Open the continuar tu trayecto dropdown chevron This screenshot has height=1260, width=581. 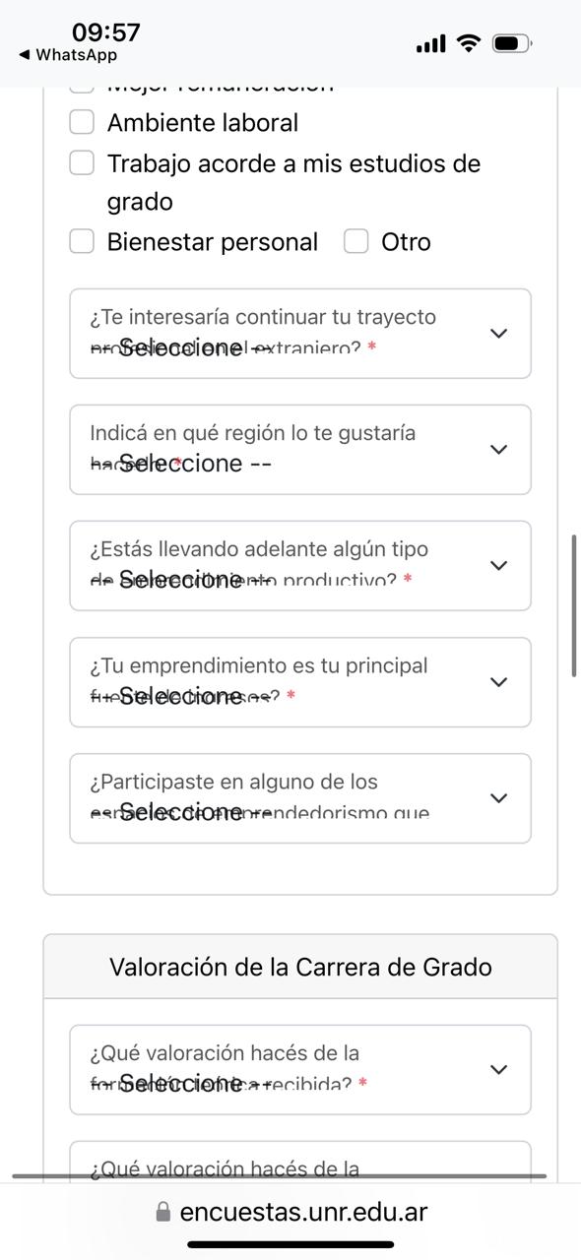click(498, 334)
